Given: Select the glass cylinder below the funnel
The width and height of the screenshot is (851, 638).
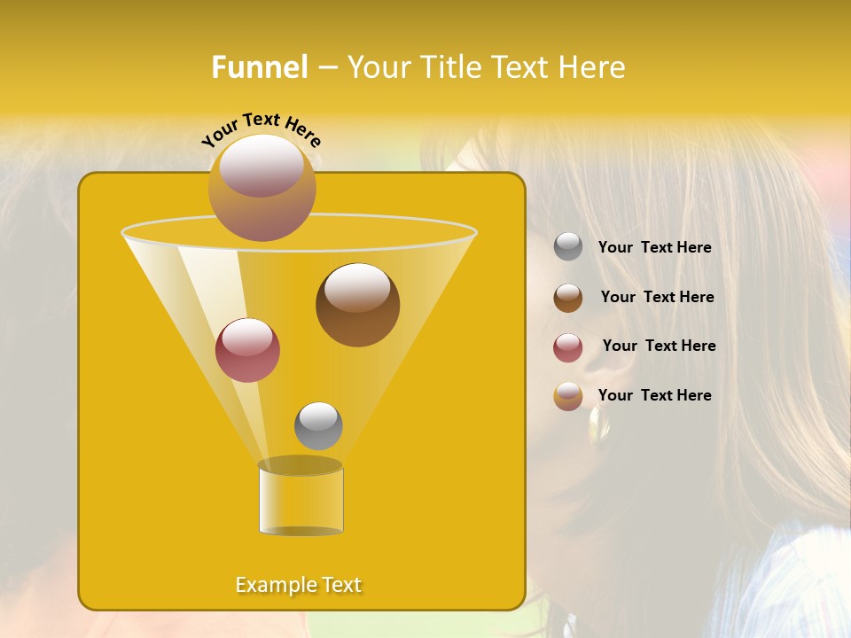Looking at the screenshot, I should point(301,501).
